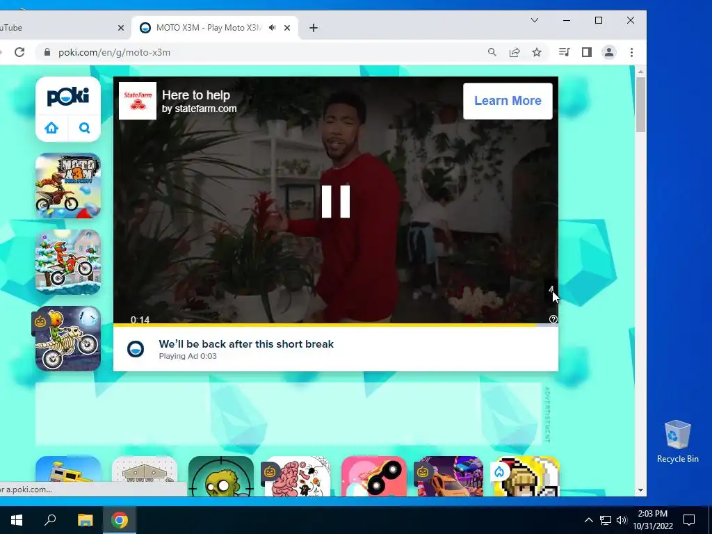Open the beige building game thumbnail
The height and width of the screenshot is (534, 712).
[x=145, y=469]
